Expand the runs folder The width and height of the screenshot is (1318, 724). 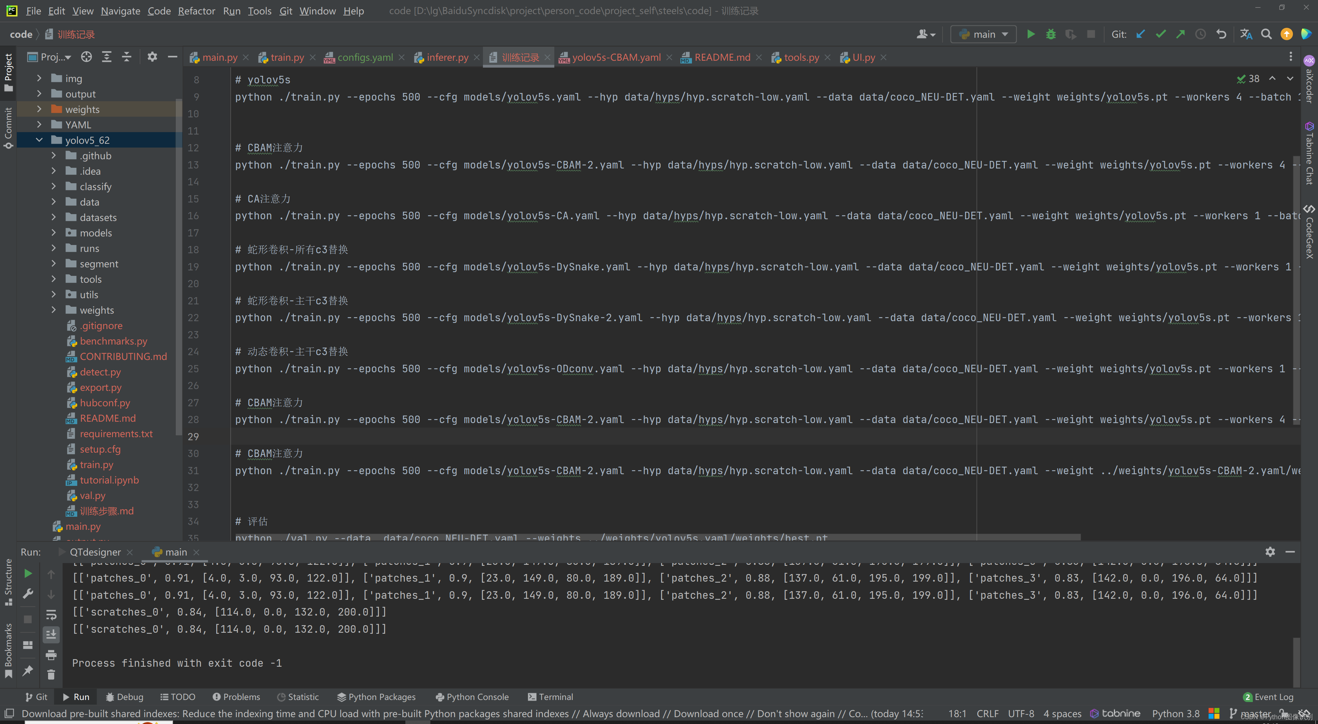54,248
